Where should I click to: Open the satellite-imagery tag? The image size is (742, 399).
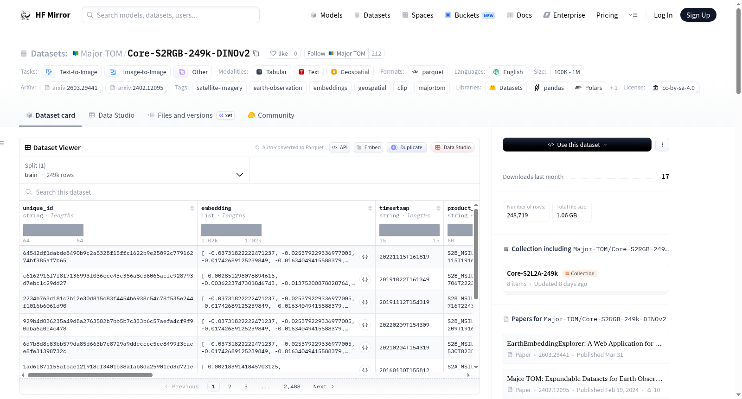219,88
